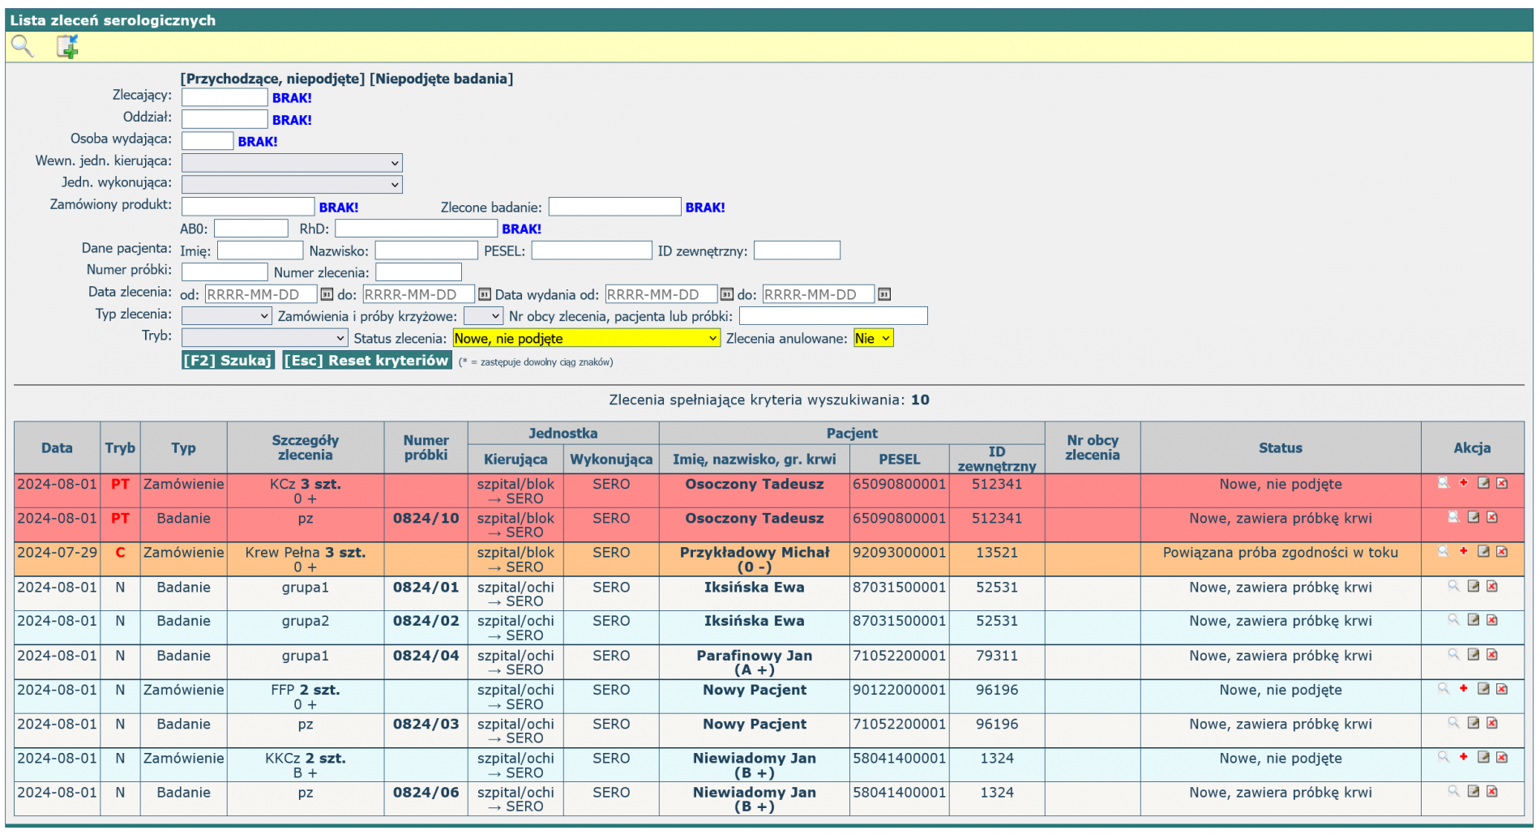
Task: Click the Nr obcy zlecenia, pacjenta lub próbki field
Action: [x=833, y=316]
